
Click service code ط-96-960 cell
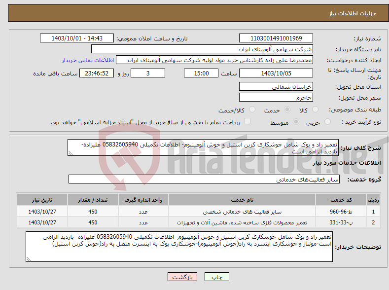pos(341,212)
